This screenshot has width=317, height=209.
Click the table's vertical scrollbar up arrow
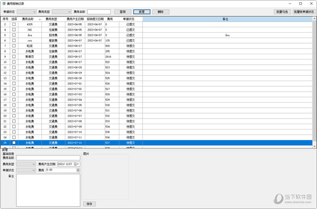point(314,19)
